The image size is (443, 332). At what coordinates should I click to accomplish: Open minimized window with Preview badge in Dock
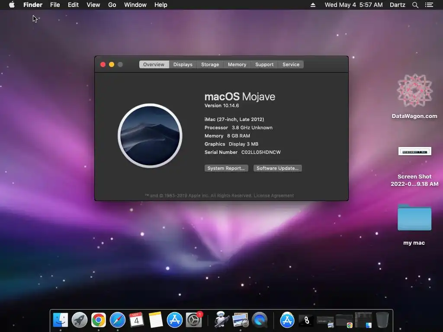(x=325, y=321)
